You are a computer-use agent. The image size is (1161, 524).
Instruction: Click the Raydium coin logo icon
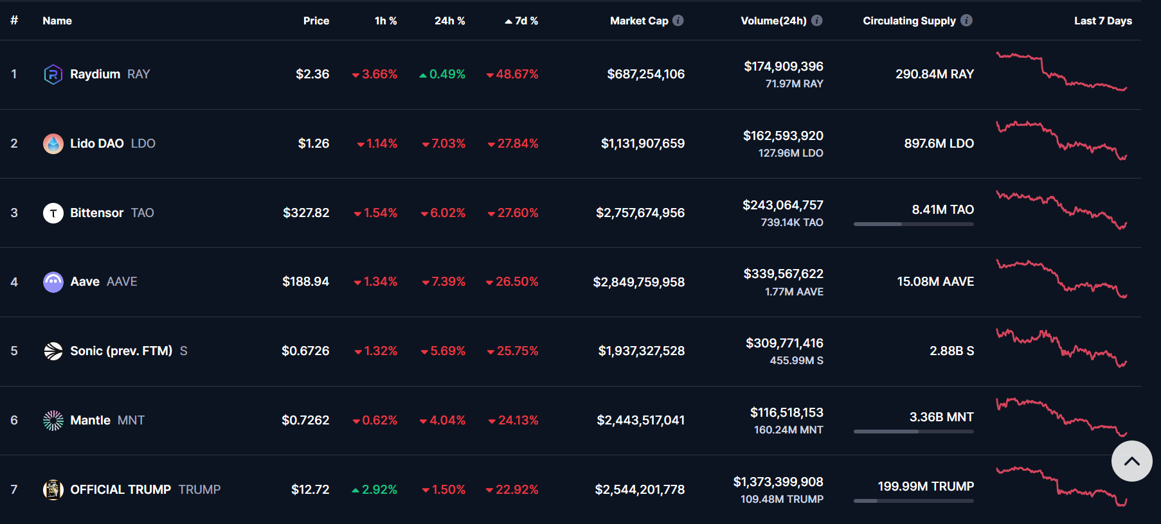tap(53, 74)
